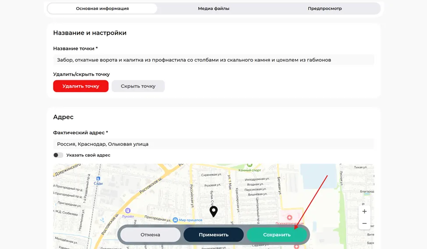Click the green Сохранить button
This screenshot has height=249, width=427.
coord(277,235)
